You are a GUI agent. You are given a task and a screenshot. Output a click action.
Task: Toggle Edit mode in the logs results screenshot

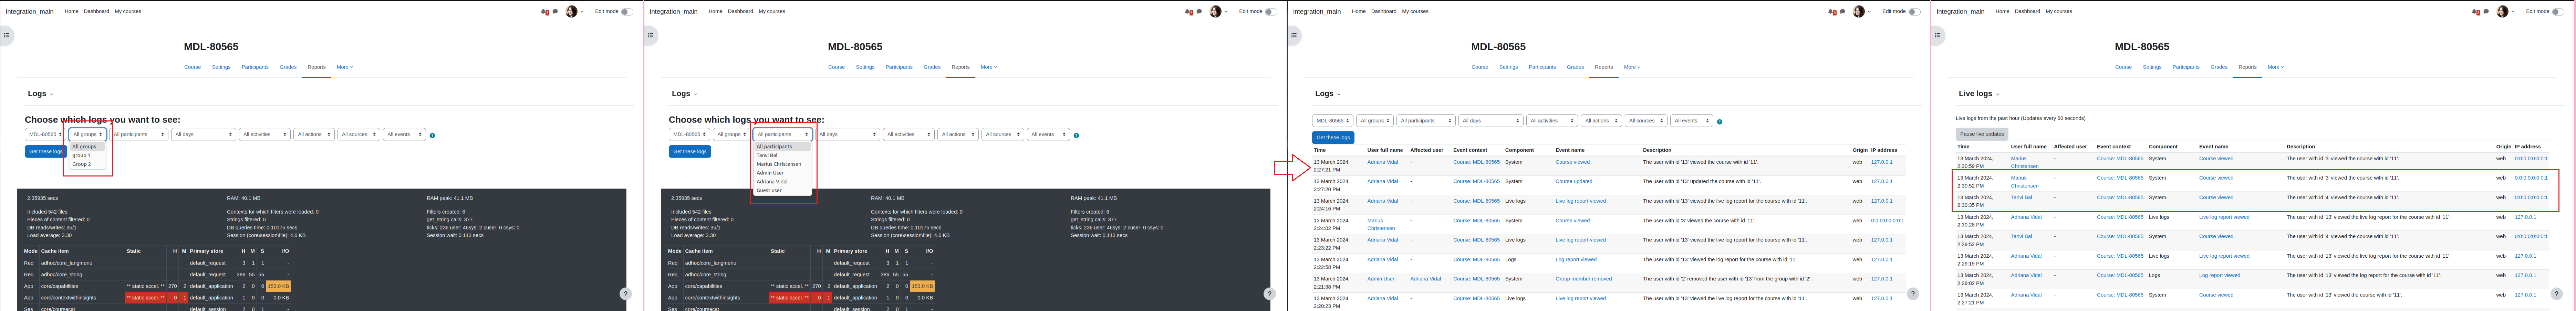click(x=1914, y=12)
